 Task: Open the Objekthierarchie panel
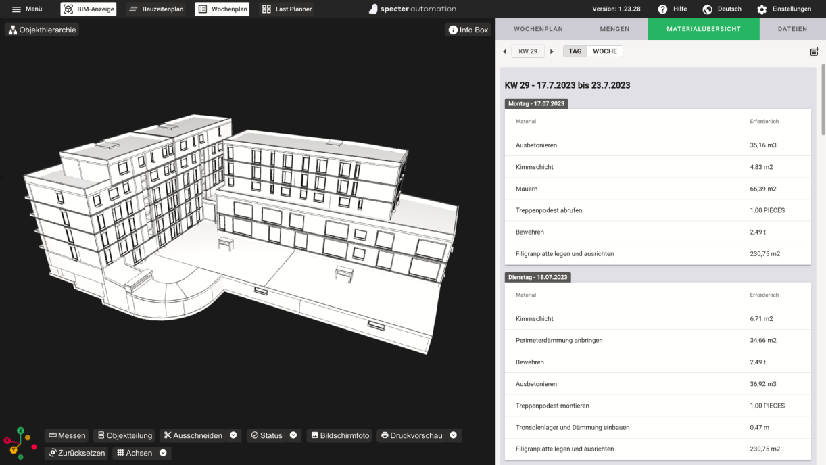tap(43, 30)
